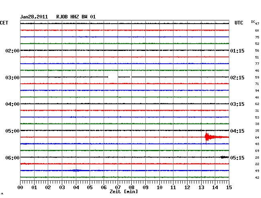This screenshot has width=261, height=198.
Task: Click the 10 minute axis label
Action: point(159,188)
